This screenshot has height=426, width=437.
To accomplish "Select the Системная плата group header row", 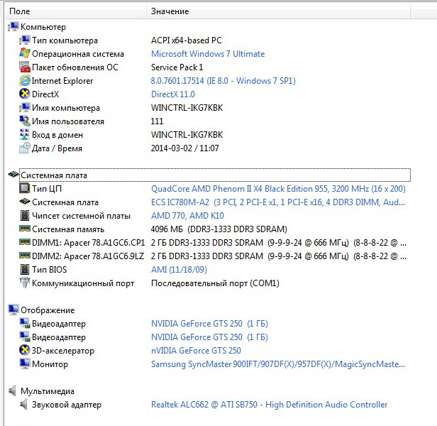I will coord(214,175).
